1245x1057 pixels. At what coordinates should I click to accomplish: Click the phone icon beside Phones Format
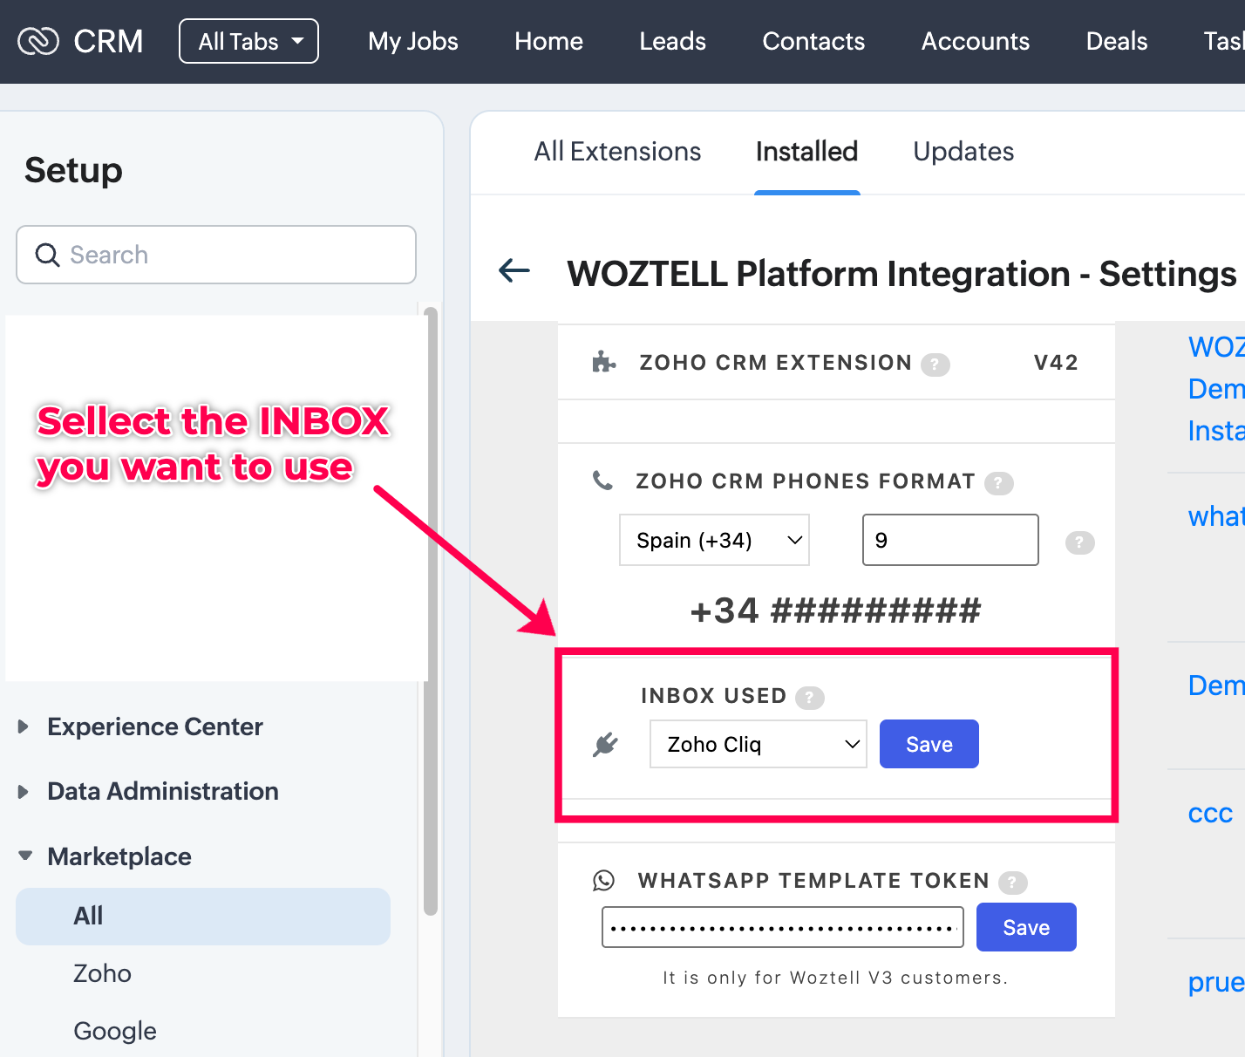602,481
